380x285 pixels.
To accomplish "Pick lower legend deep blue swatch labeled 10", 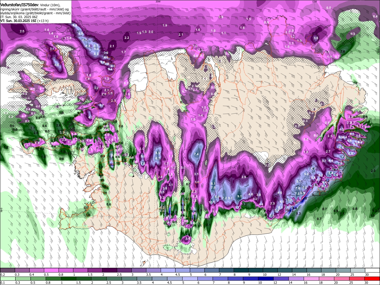I will coord(266,278).
